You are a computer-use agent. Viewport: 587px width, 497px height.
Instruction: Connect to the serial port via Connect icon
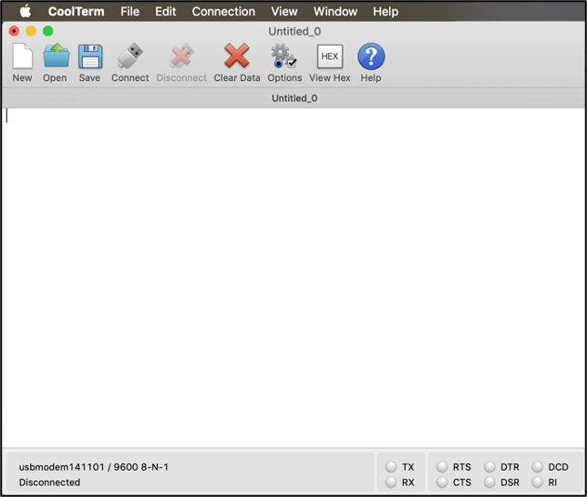[130, 58]
